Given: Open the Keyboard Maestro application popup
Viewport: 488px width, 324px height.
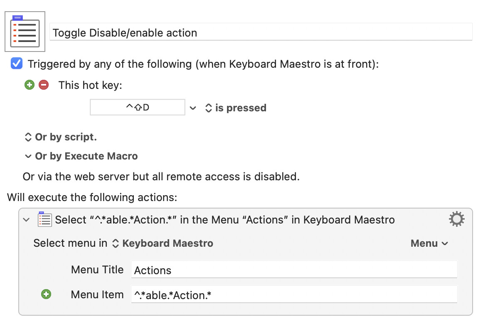Looking at the screenshot, I should [x=163, y=243].
